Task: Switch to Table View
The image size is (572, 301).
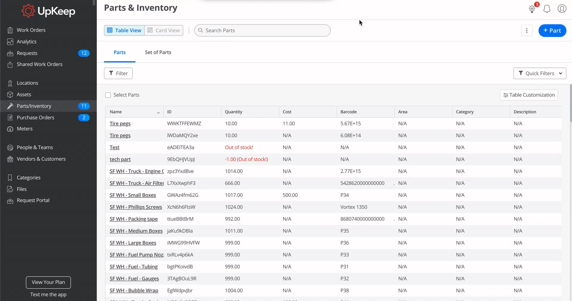Action: [124, 30]
